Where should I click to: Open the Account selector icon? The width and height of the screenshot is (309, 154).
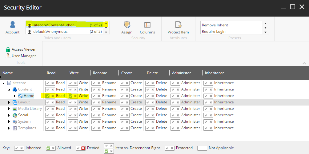[x=12, y=25]
